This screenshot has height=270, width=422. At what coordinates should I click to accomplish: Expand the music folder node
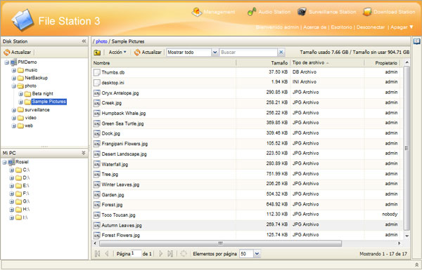click(x=14, y=70)
